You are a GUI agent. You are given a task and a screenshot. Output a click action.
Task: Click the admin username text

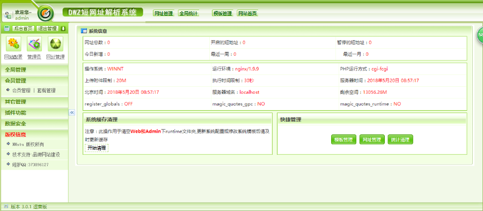click(22, 18)
